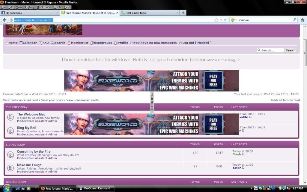This screenshot has height=192, width=307.
Task: Switch to the (4) Facebook tab
Action: point(30,13)
